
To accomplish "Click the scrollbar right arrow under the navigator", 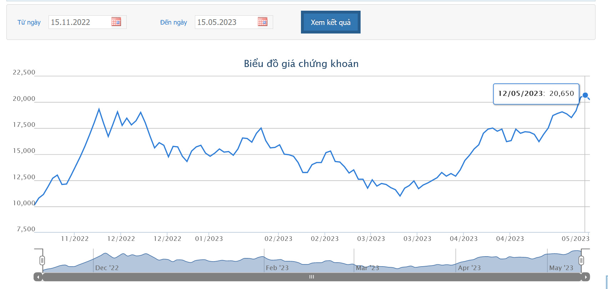I will (586, 277).
